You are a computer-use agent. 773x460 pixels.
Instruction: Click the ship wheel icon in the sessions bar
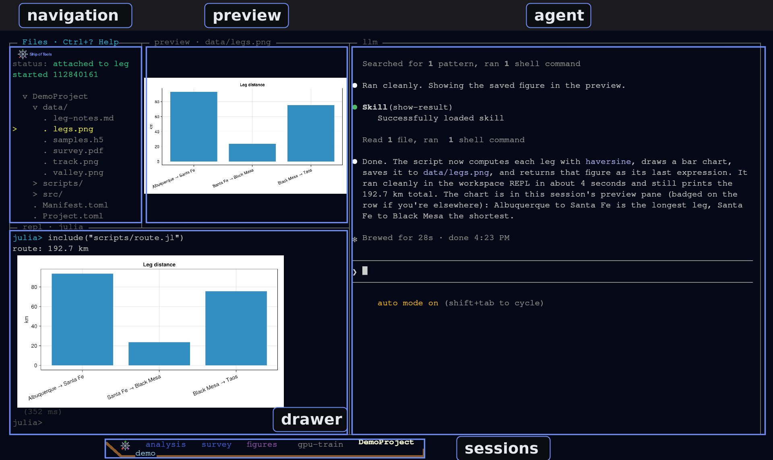(125, 445)
